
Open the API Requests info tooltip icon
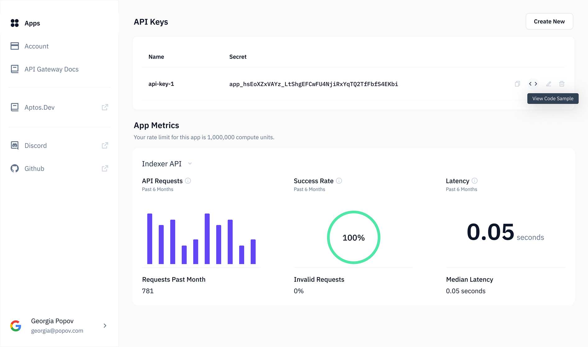point(188,181)
